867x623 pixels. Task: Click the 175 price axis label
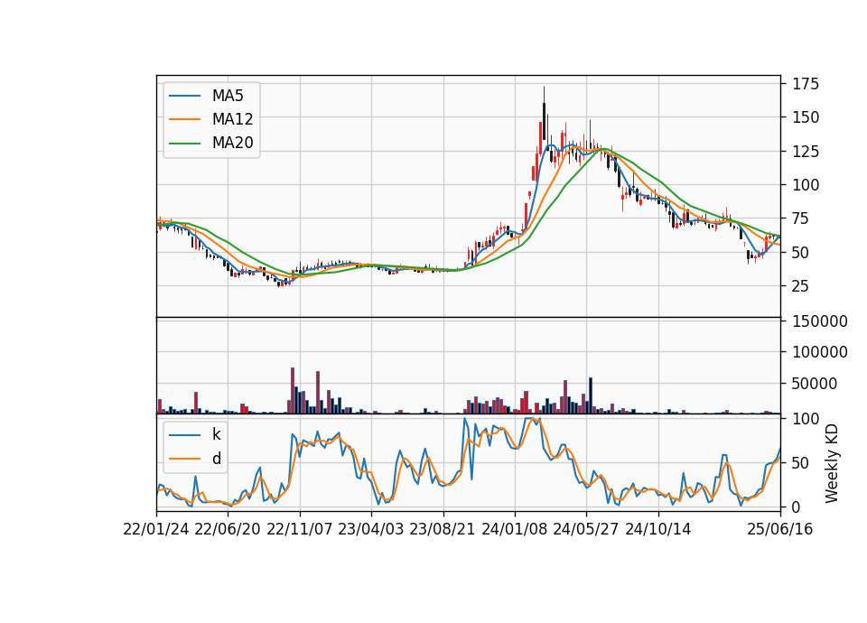pyautogui.click(x=806, y=84)
